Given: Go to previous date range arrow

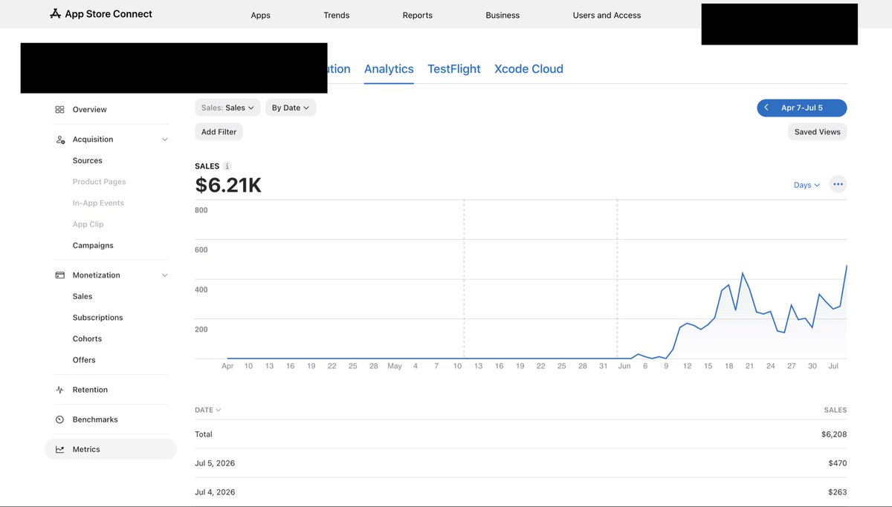Looking at the screenshot, I should [x=766, y=108].
